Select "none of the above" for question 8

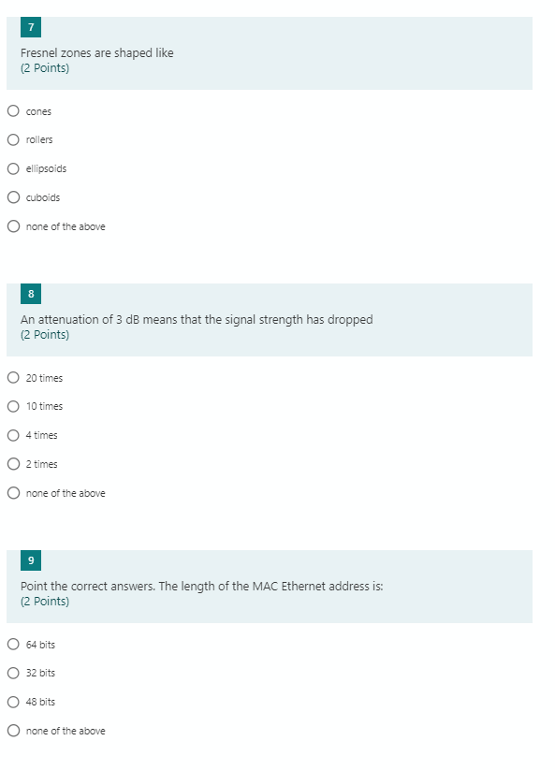pos(12,492)
